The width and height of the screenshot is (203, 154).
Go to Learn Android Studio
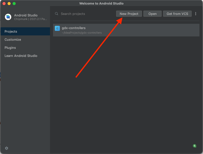25,56
